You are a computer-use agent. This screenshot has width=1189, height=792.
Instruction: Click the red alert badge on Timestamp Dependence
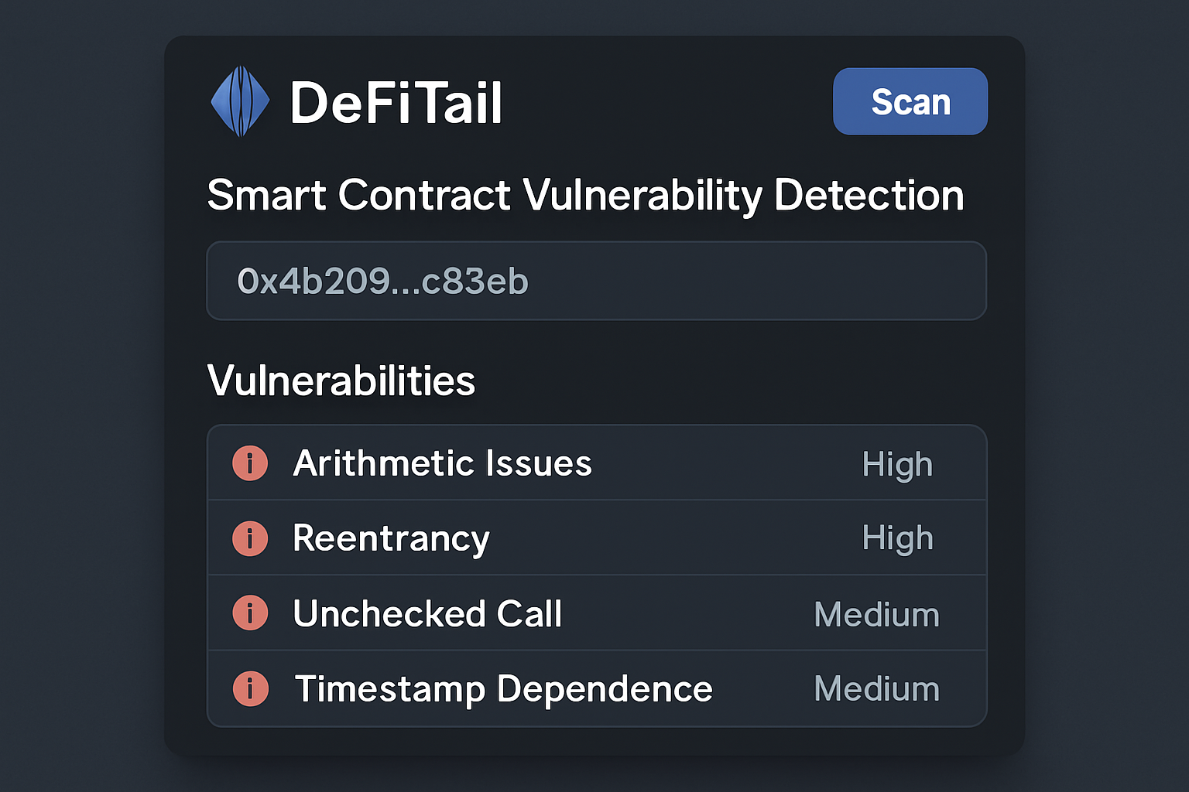[250, 688]
